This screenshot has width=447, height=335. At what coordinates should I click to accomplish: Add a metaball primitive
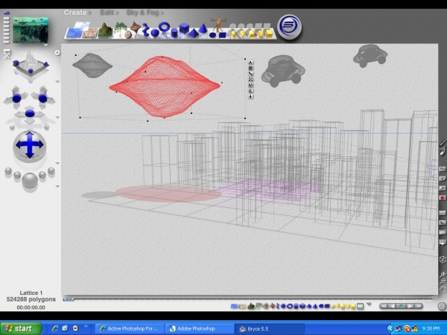(146, 29)
